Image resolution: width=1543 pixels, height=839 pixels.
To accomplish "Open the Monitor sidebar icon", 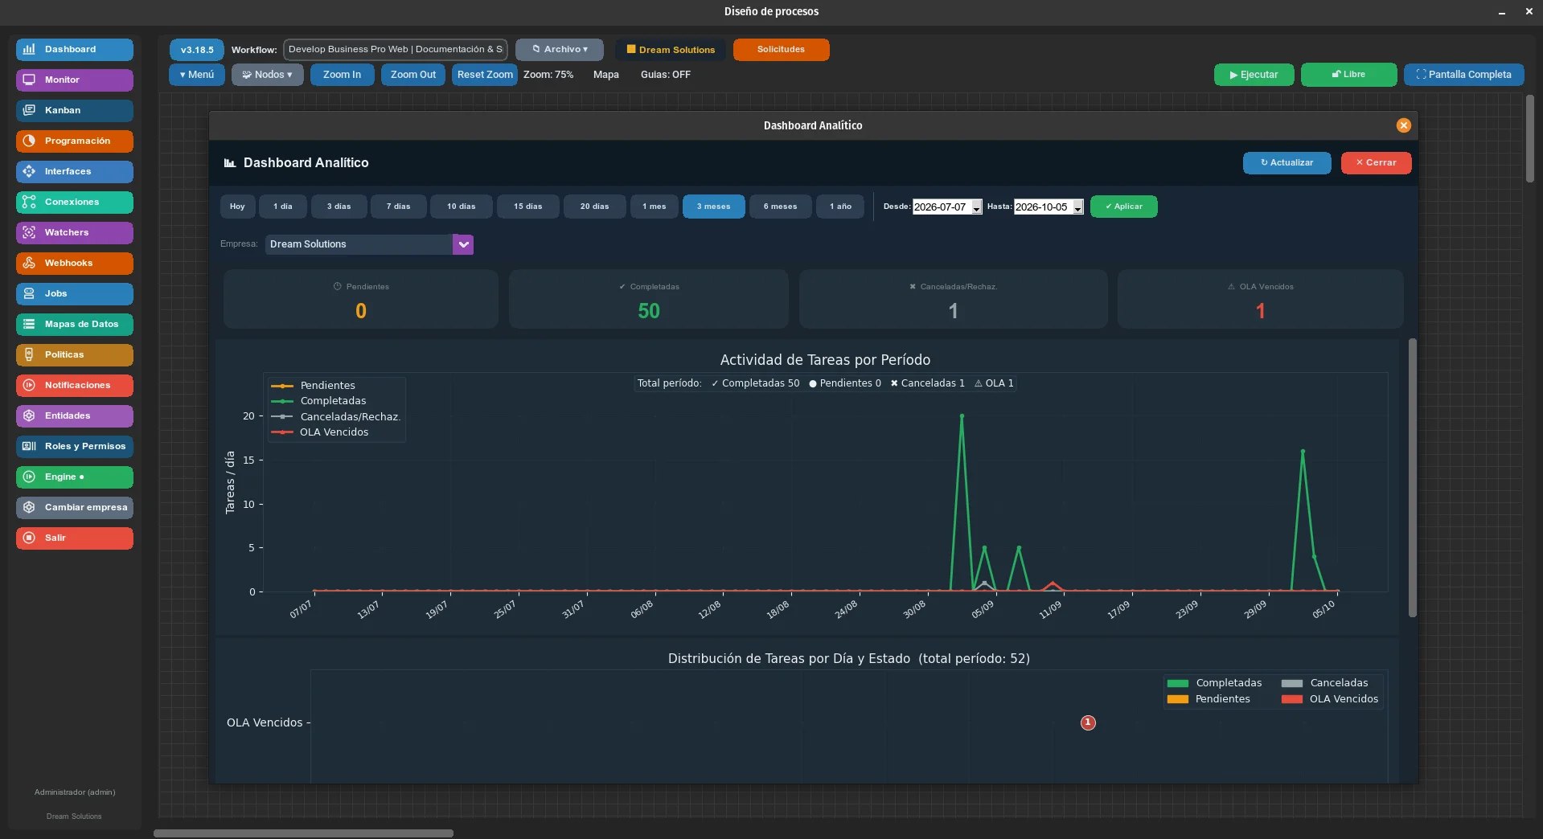I will [29, 80].
